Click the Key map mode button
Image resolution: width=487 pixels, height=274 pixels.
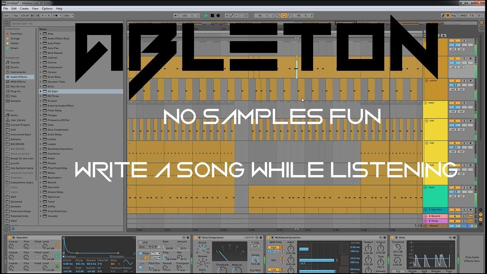454,16
